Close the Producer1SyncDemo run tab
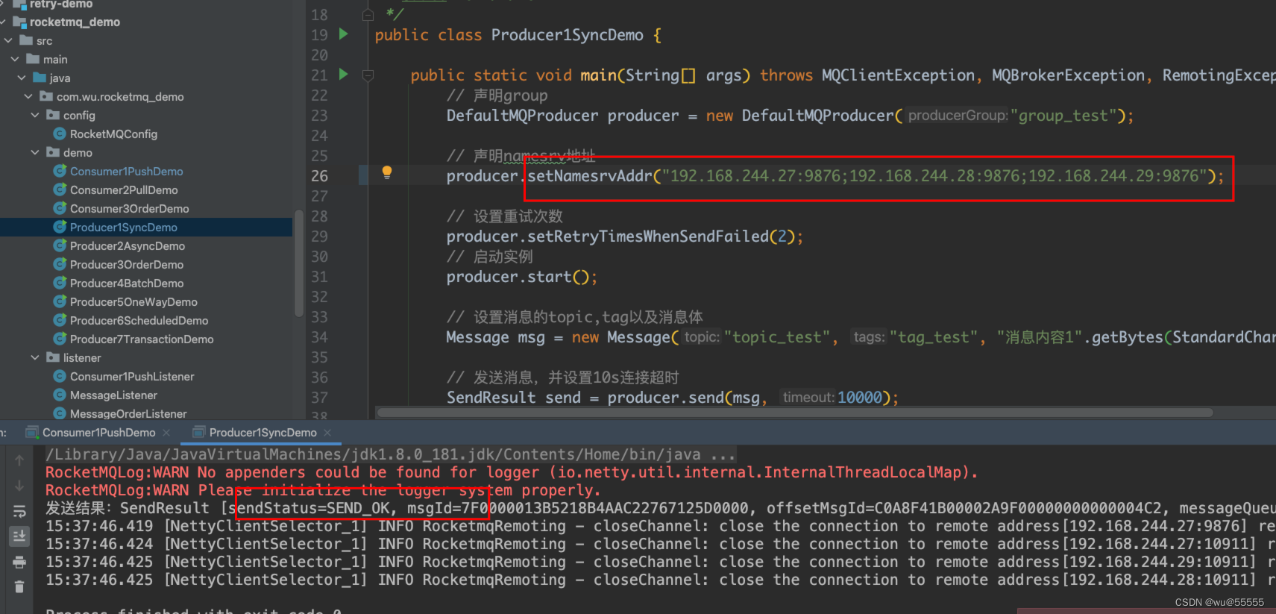This screenshot has width=1276, height=614. (327, 433)
